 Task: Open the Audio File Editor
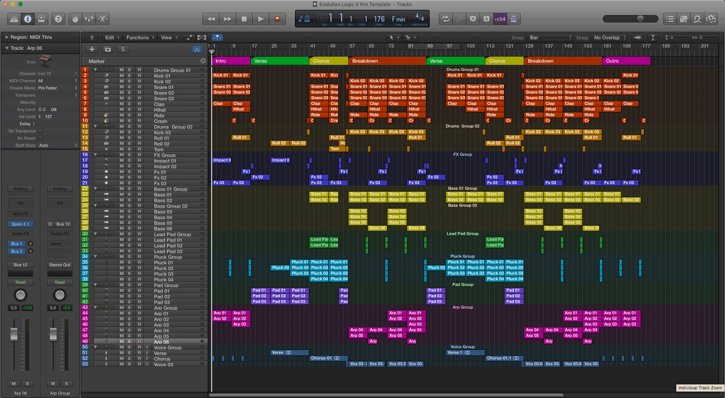coord(102,19)
